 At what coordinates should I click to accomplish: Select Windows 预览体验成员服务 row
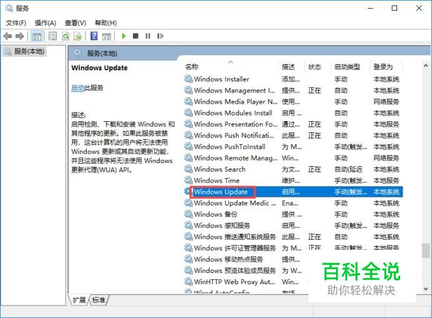click(245, 271)
